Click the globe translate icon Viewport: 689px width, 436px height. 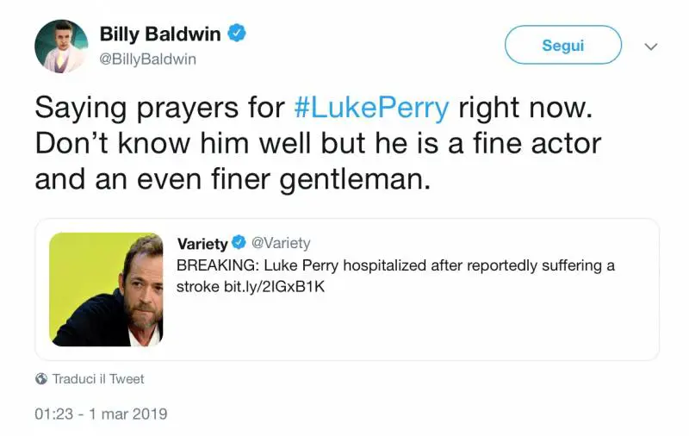tap(41, 379)
